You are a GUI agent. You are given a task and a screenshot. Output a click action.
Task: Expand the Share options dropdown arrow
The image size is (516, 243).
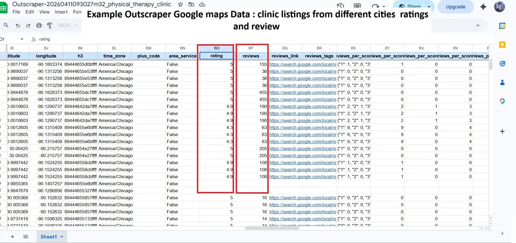coord(429,7)
